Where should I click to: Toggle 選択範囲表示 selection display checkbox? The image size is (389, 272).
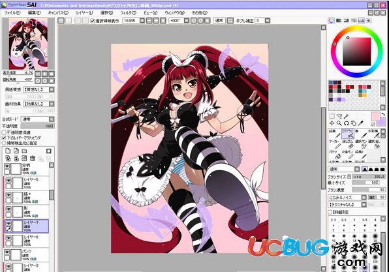(93, 21)
